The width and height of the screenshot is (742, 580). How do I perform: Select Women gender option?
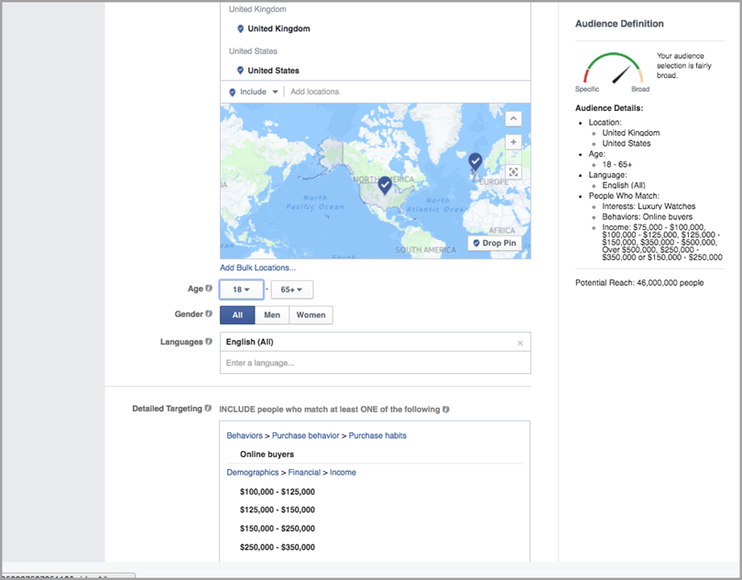(311, 315)
